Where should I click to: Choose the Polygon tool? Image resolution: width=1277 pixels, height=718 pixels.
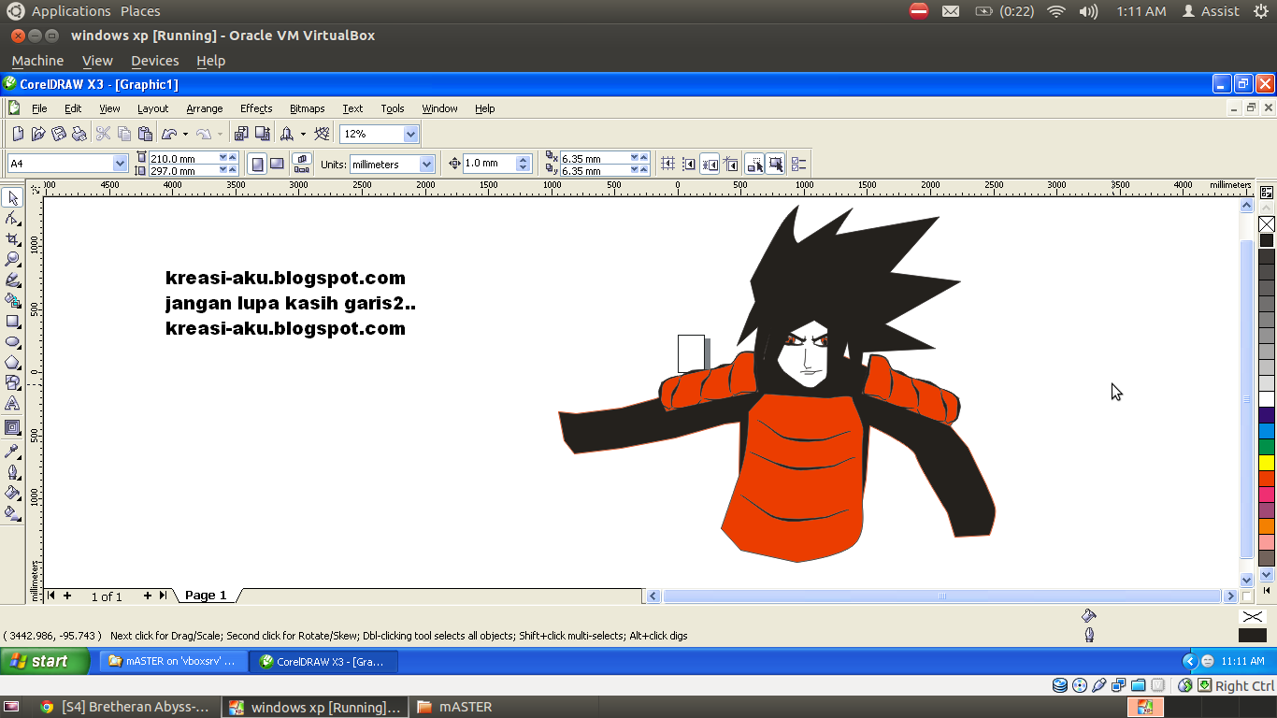click(x=12, y=362)
